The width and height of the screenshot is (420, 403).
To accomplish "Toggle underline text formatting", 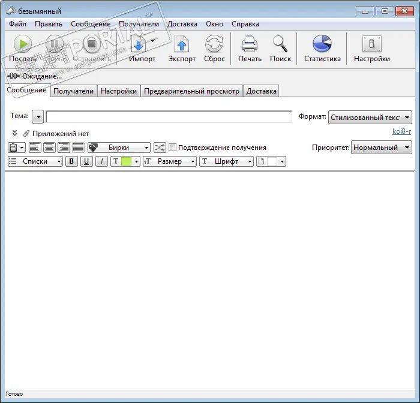I will point(87,161).
